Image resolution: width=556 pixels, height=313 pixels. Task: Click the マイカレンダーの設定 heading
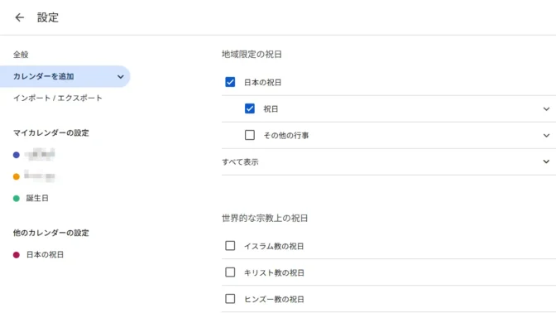pyautogui.click(x=51, y=132)
